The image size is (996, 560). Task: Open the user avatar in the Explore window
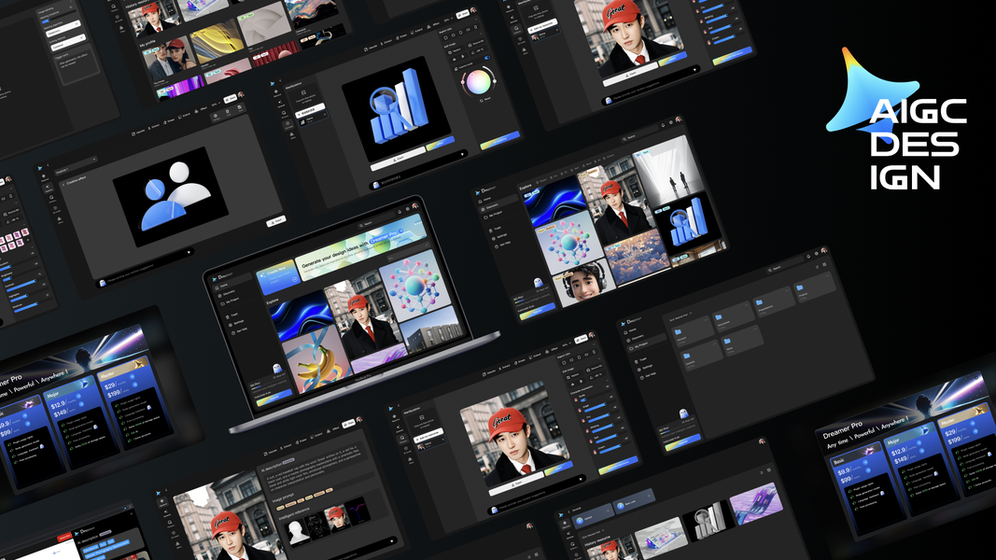click(679, 119)
